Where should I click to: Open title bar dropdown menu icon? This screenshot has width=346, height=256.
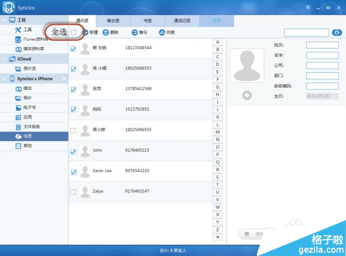[308, 7]
